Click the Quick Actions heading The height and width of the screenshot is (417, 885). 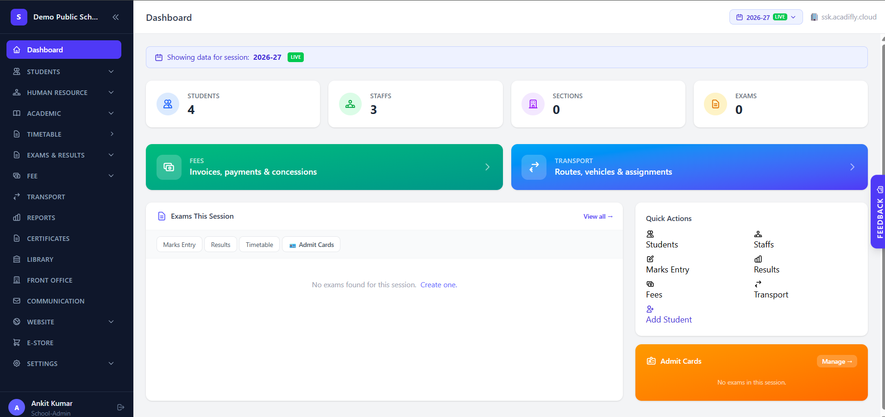tap(669, 219)
